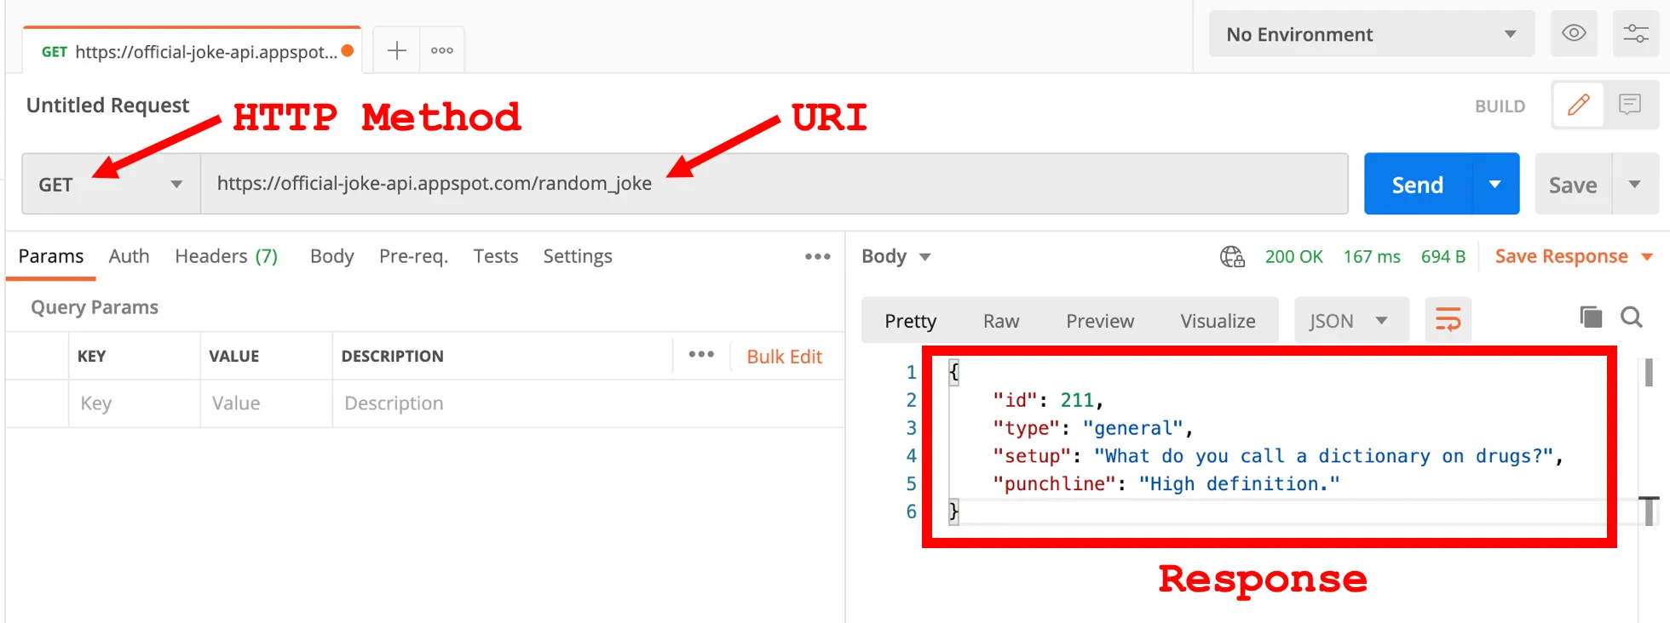Search the response using magnifier icon
This screenshot has width=1670, height=623.
point(1632,317)
